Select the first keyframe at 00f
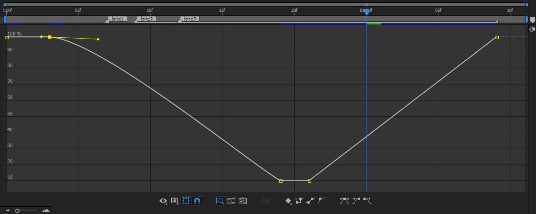The image size is (536, 214). point(7,37)
